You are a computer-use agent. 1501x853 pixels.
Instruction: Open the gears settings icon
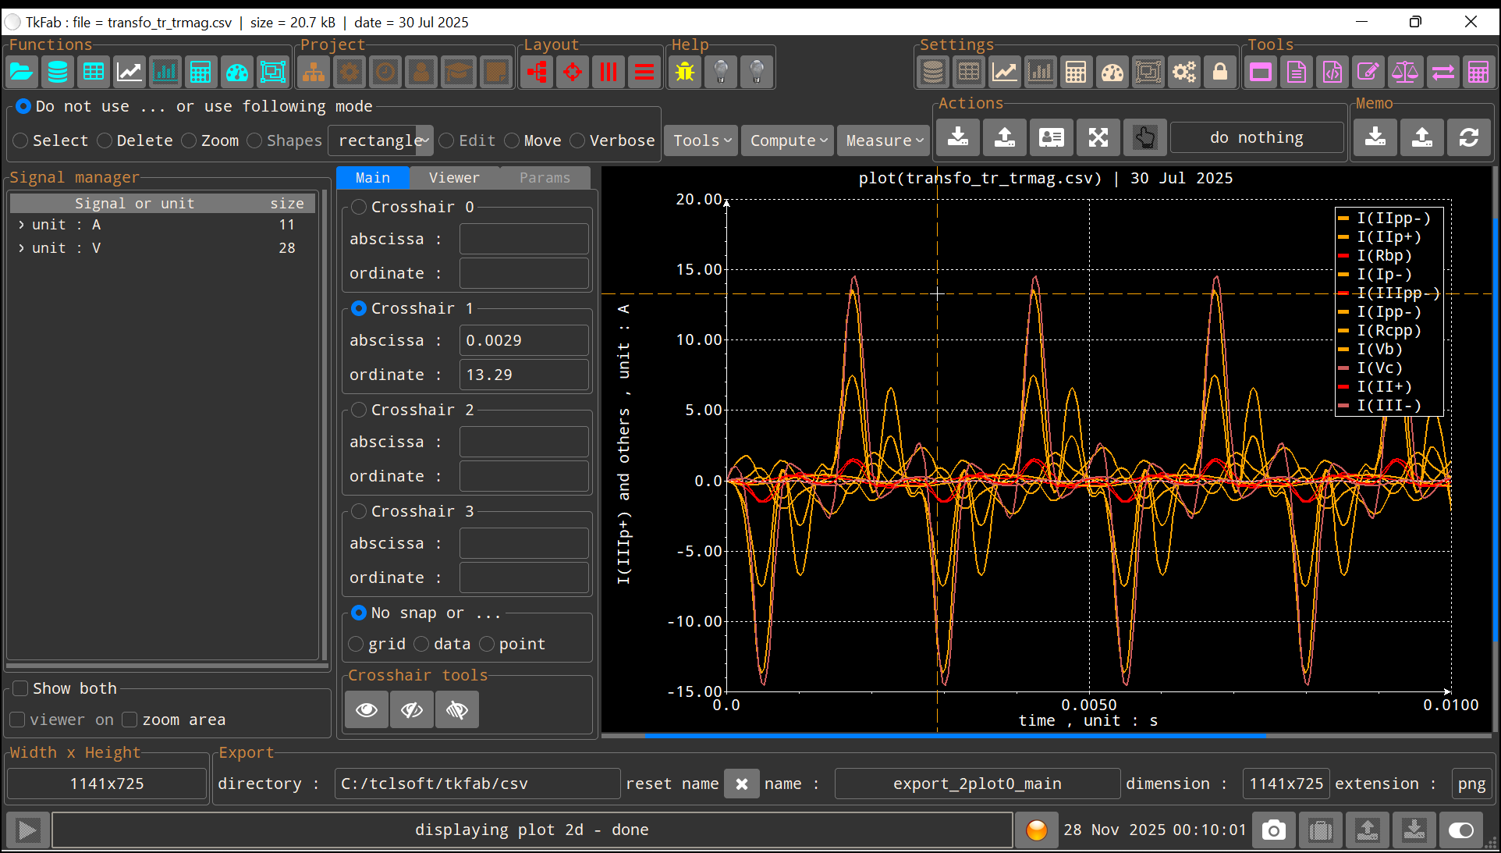1183,73
